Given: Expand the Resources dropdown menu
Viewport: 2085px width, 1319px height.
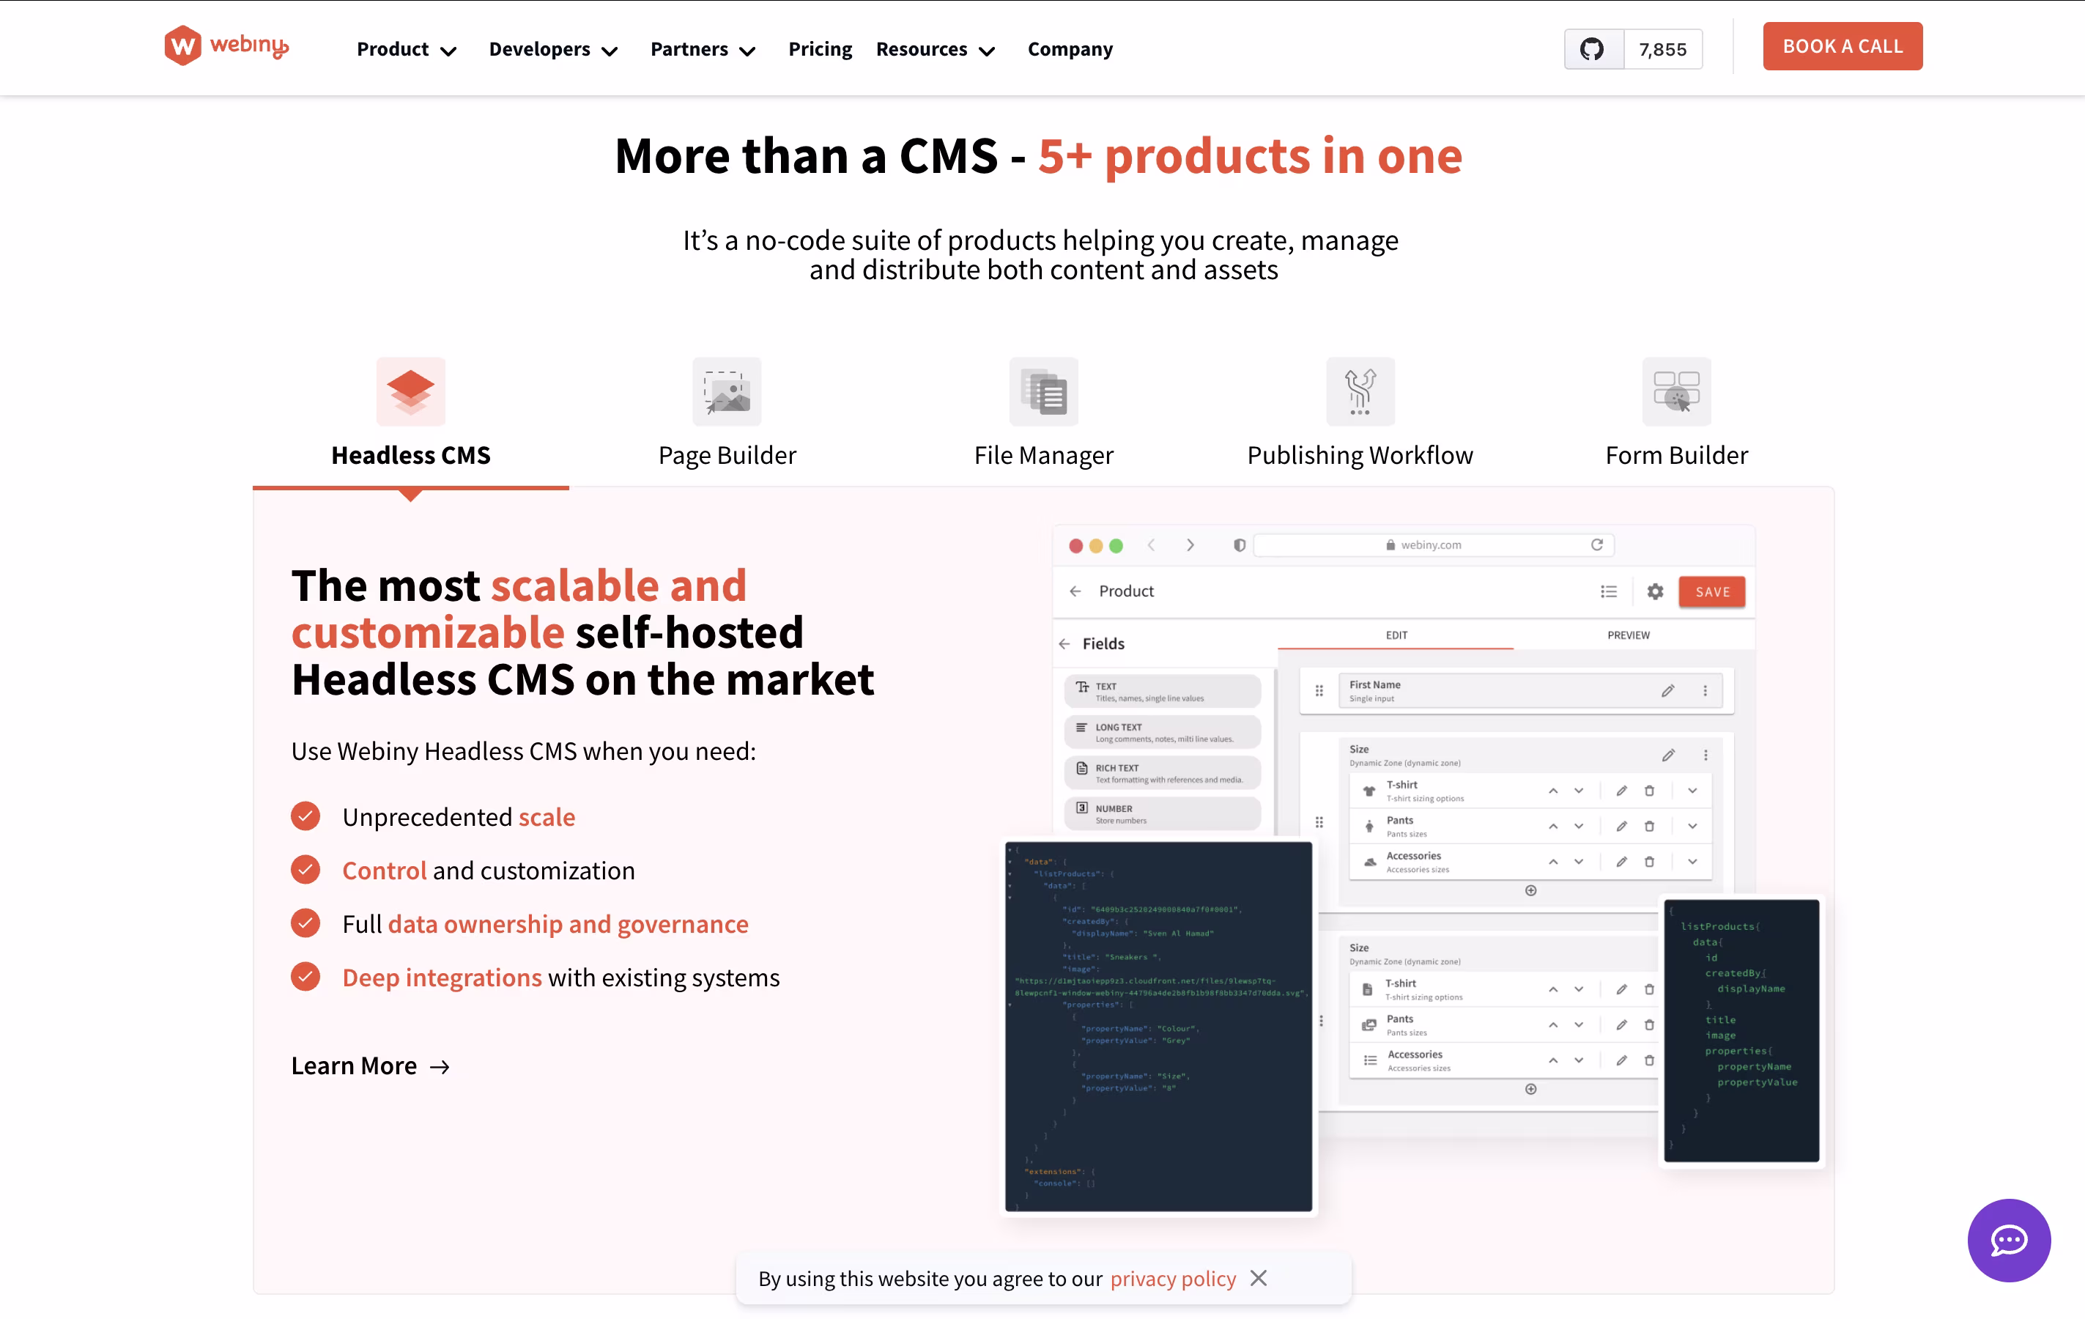Looking at the screenshot, I should (x=935, y=49).
